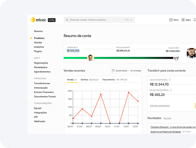Click the highlighted R$ 500.000 value

click(73, 51)
